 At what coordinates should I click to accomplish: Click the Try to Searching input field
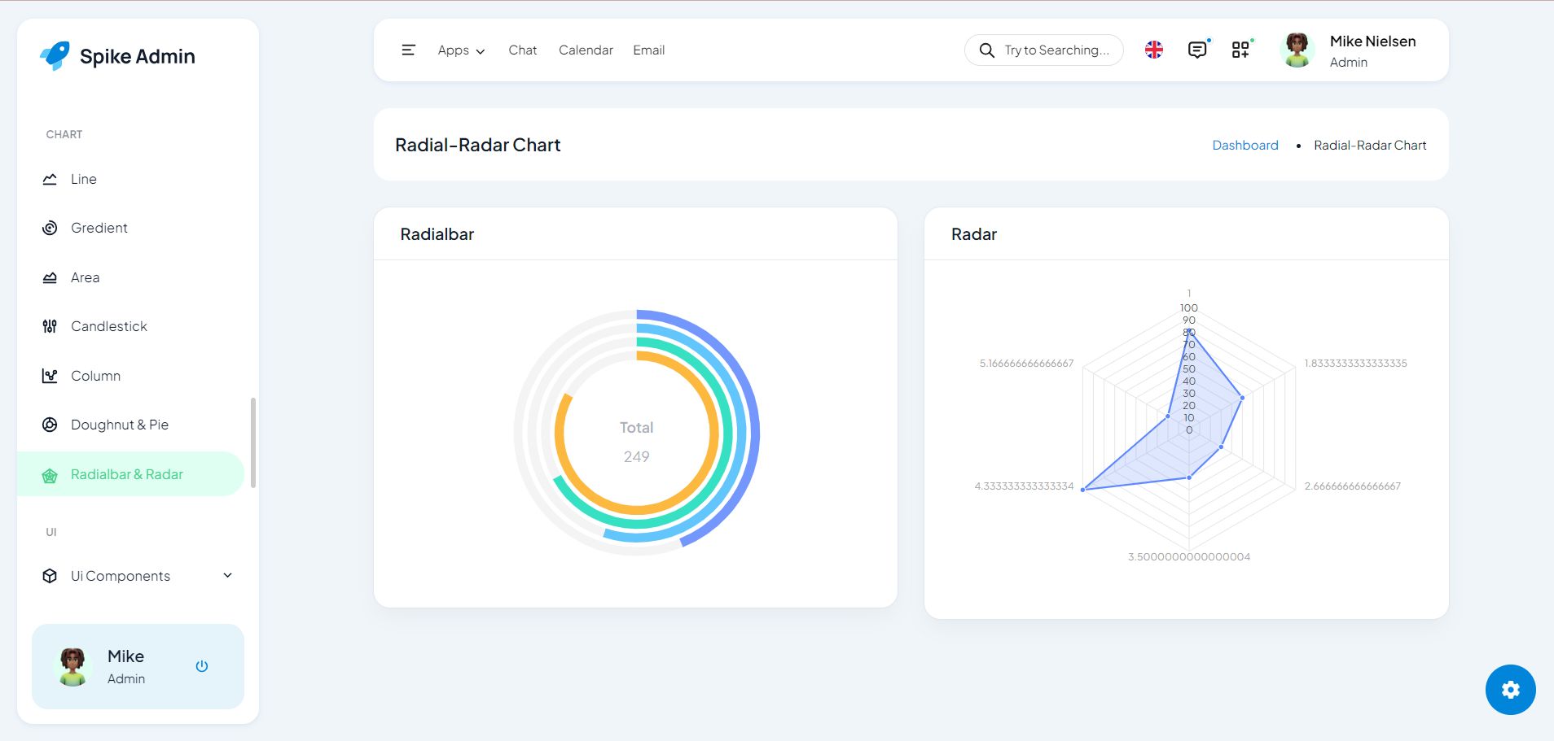(x=1056, y=50)
